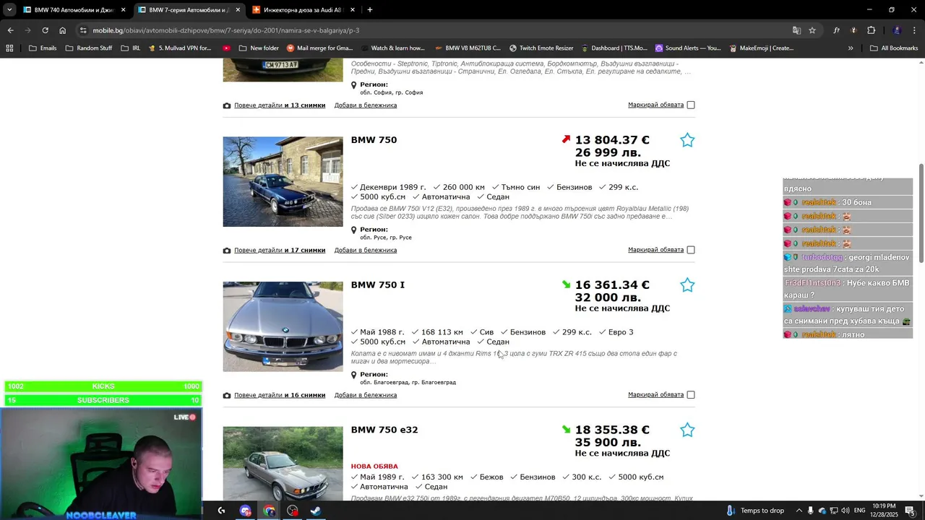Close the BMW 740 tab
The height and width of the screenshot is (520, 925).
tap(123, 10)
